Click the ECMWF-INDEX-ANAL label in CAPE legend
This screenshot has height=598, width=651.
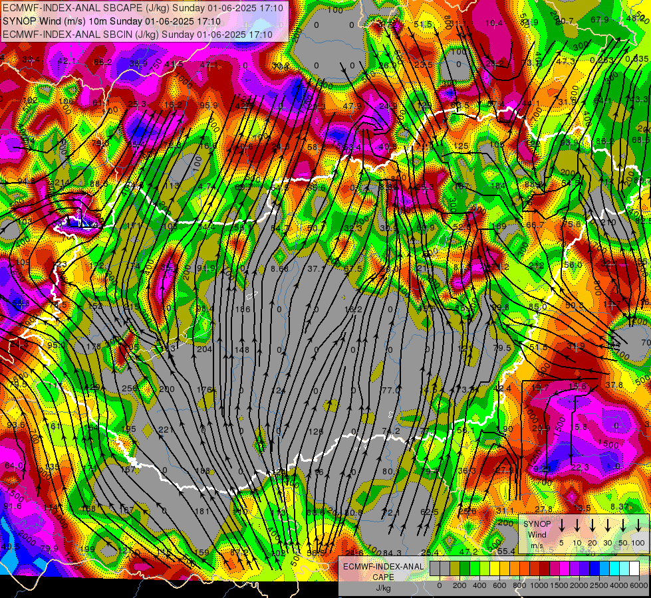pyautogui.click(x=383, y=567)
